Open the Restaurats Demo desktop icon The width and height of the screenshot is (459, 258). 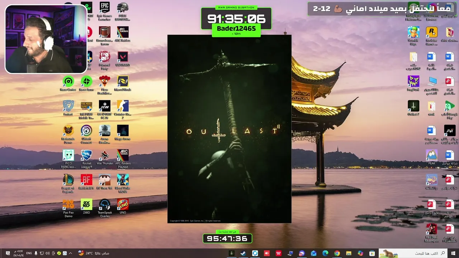(x=68, y=134)
